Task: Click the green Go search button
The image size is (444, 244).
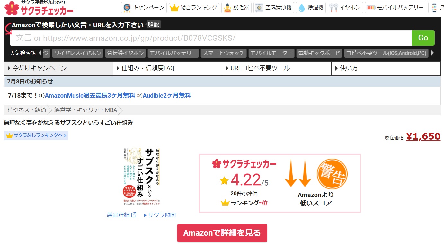Action: click(423, 38)
